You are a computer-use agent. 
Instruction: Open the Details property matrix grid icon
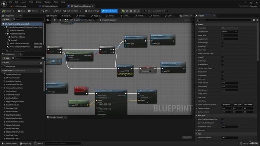pos(254,20)
